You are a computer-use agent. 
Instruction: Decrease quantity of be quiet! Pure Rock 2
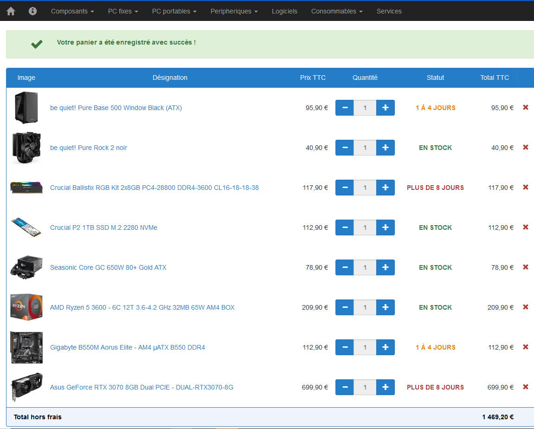pos(345,148)
